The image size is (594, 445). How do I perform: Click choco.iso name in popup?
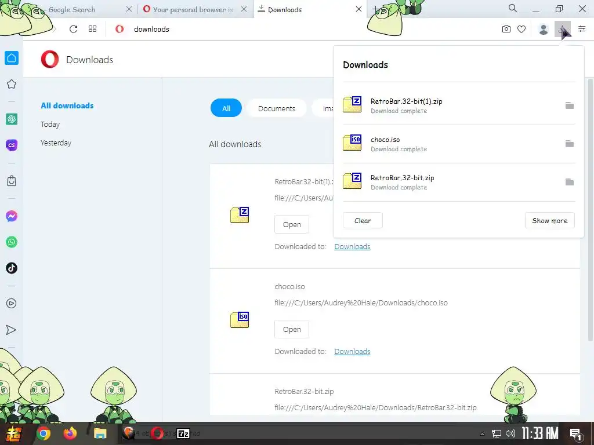[385, 140]
